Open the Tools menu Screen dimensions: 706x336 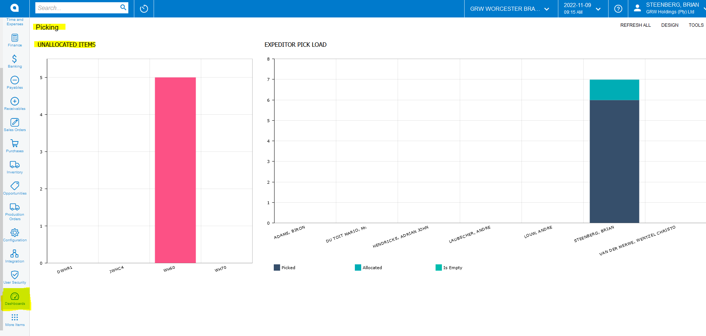tap(696, 25)
